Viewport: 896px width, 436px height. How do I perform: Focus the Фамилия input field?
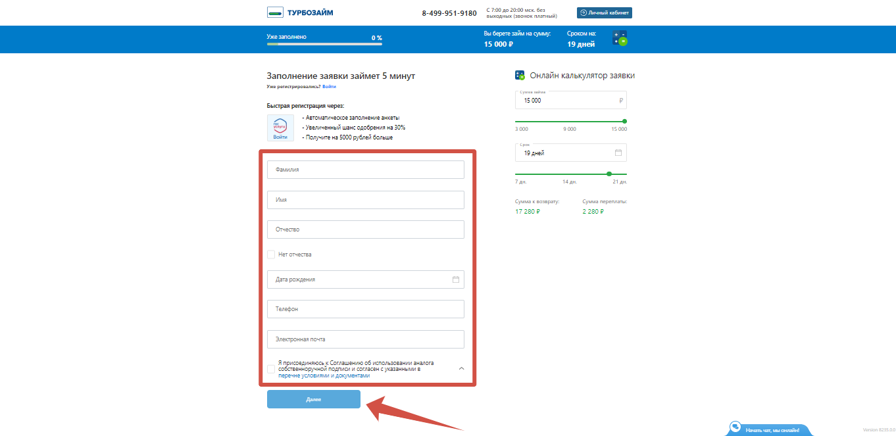pyautogui.click(x=365, y=170)
